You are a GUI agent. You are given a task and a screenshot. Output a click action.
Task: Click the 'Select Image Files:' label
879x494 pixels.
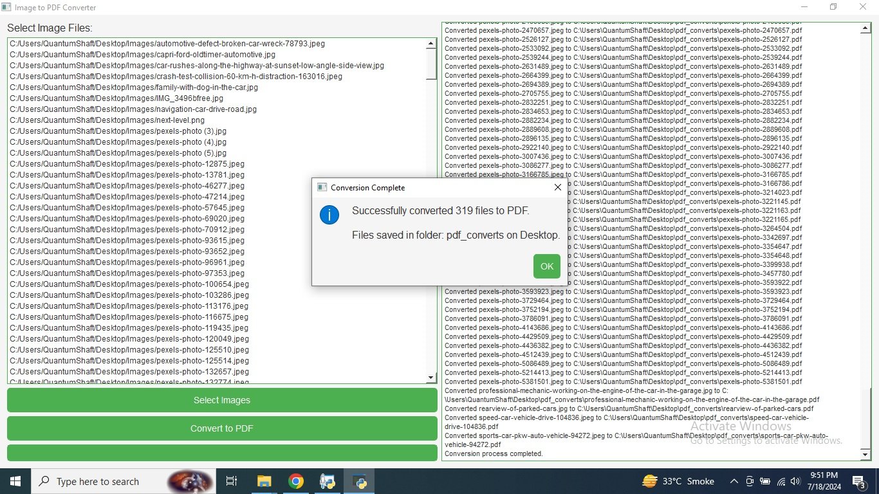tap(50, 28)
